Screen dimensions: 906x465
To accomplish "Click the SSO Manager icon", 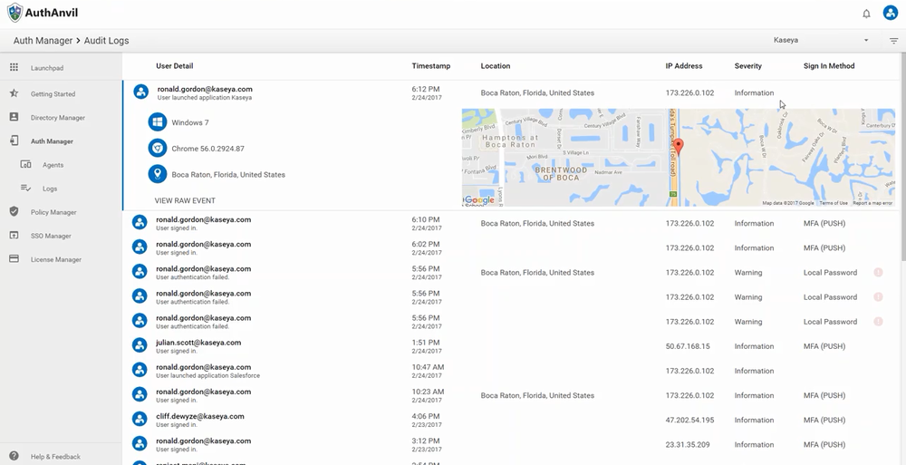I will pos(14,236).
